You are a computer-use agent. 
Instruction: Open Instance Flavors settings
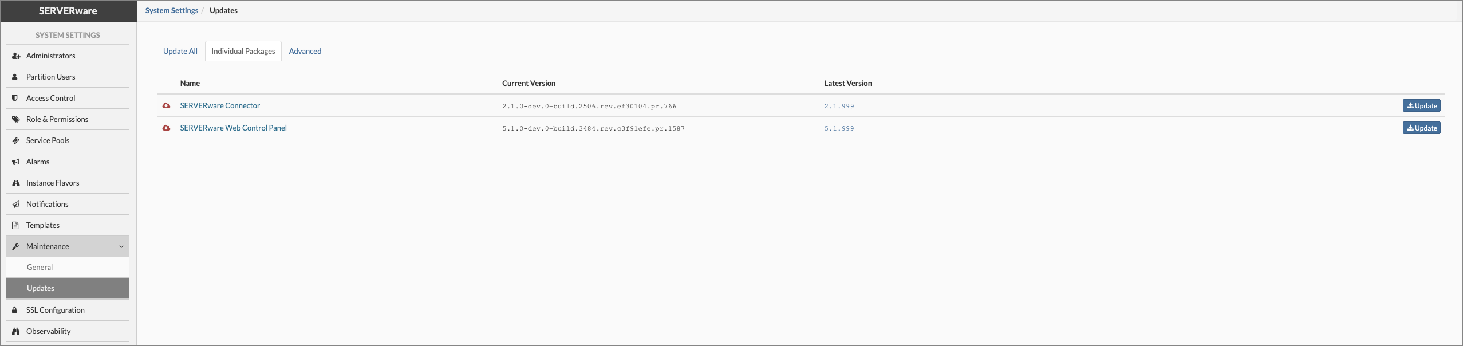[x=68, y=183]
